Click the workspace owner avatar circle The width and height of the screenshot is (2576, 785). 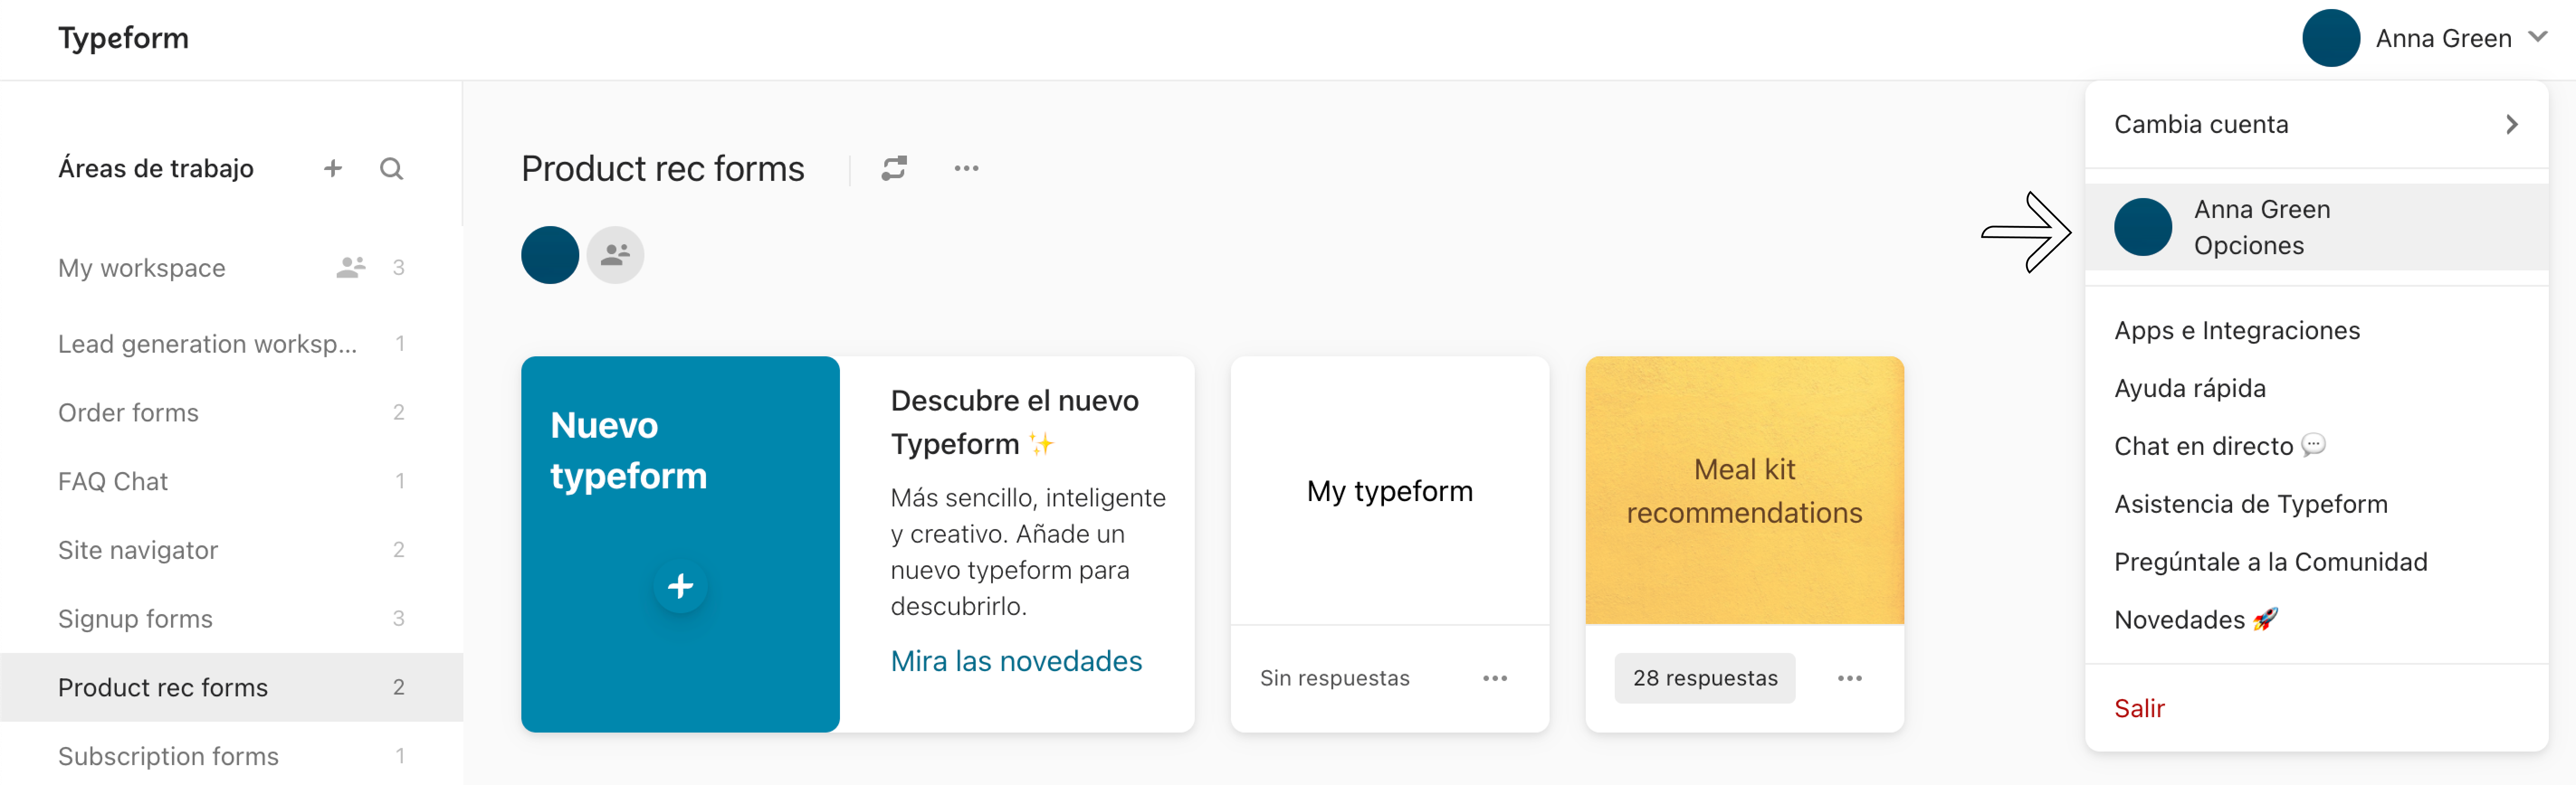(x=550, y=255)
